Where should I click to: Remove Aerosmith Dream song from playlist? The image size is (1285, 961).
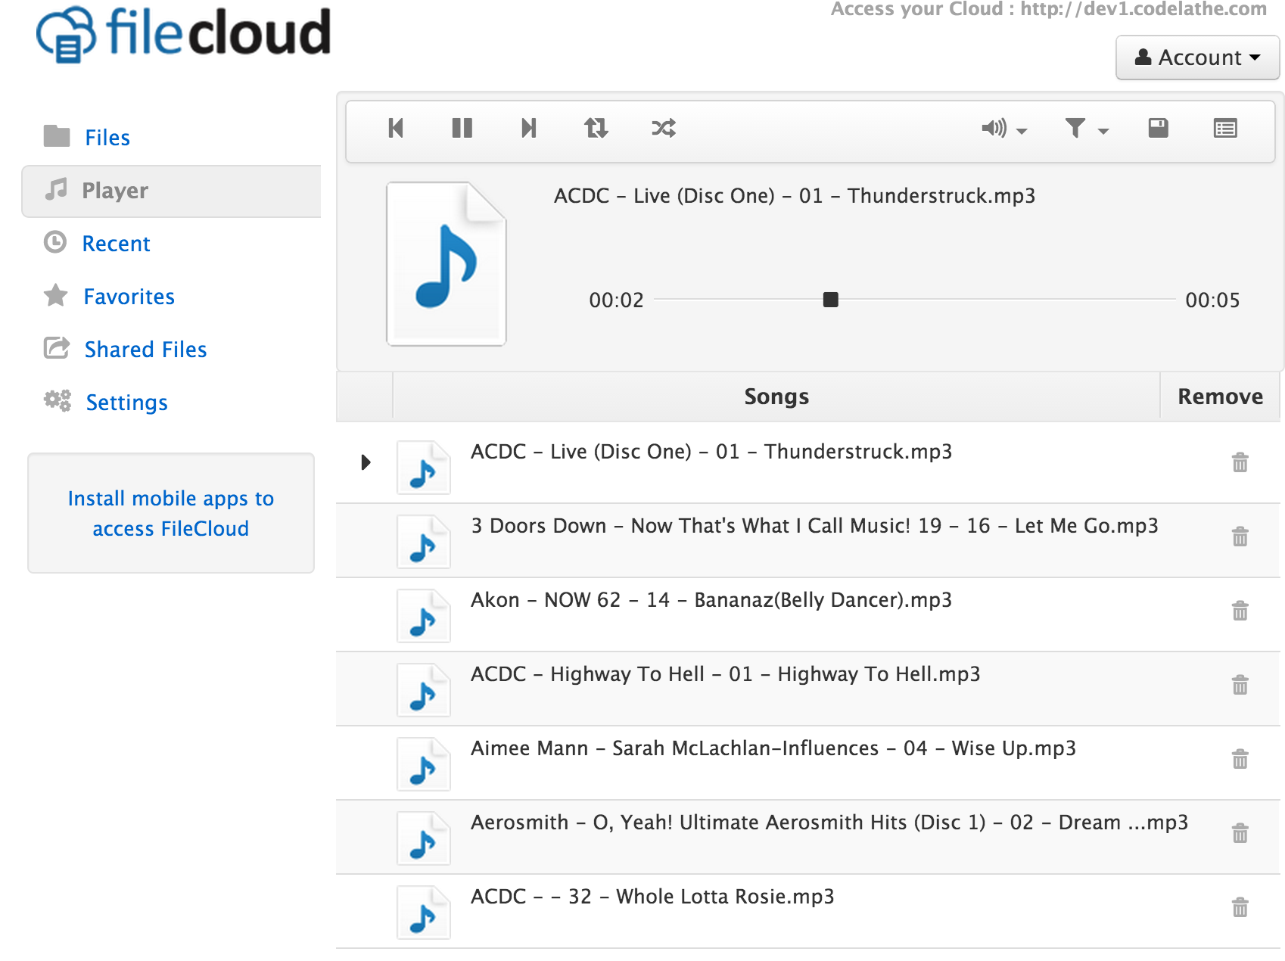[1240, 832]
